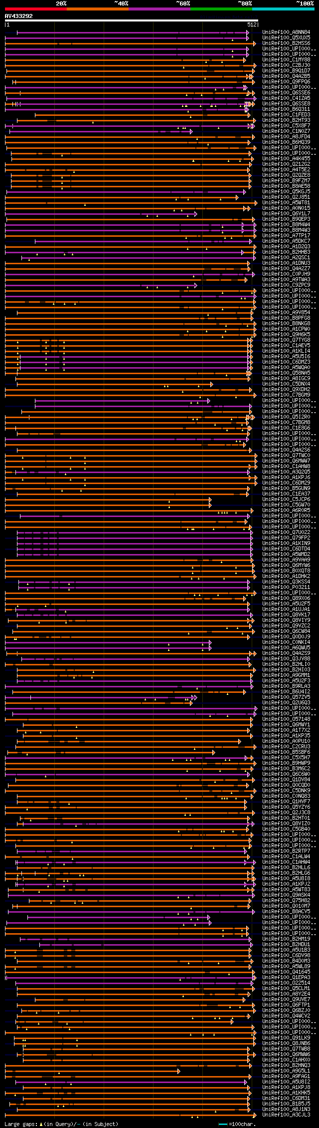The height and width of the screenshot is (1128, 319).
Task: Click the cyan ~100% identity legend segment
Action: [283, 9]
